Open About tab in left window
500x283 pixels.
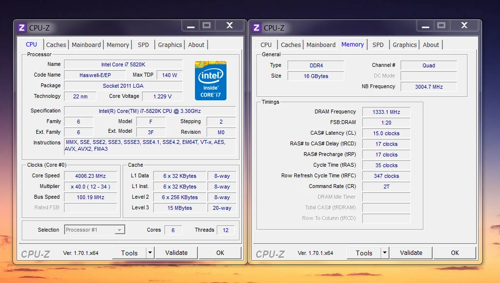(x=196, y=45)
